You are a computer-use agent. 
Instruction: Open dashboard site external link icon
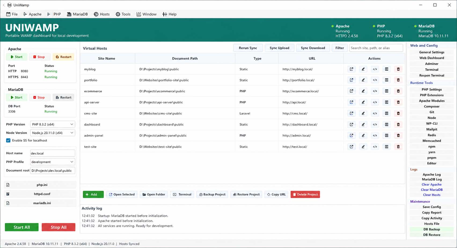click(x=351, y=124)
